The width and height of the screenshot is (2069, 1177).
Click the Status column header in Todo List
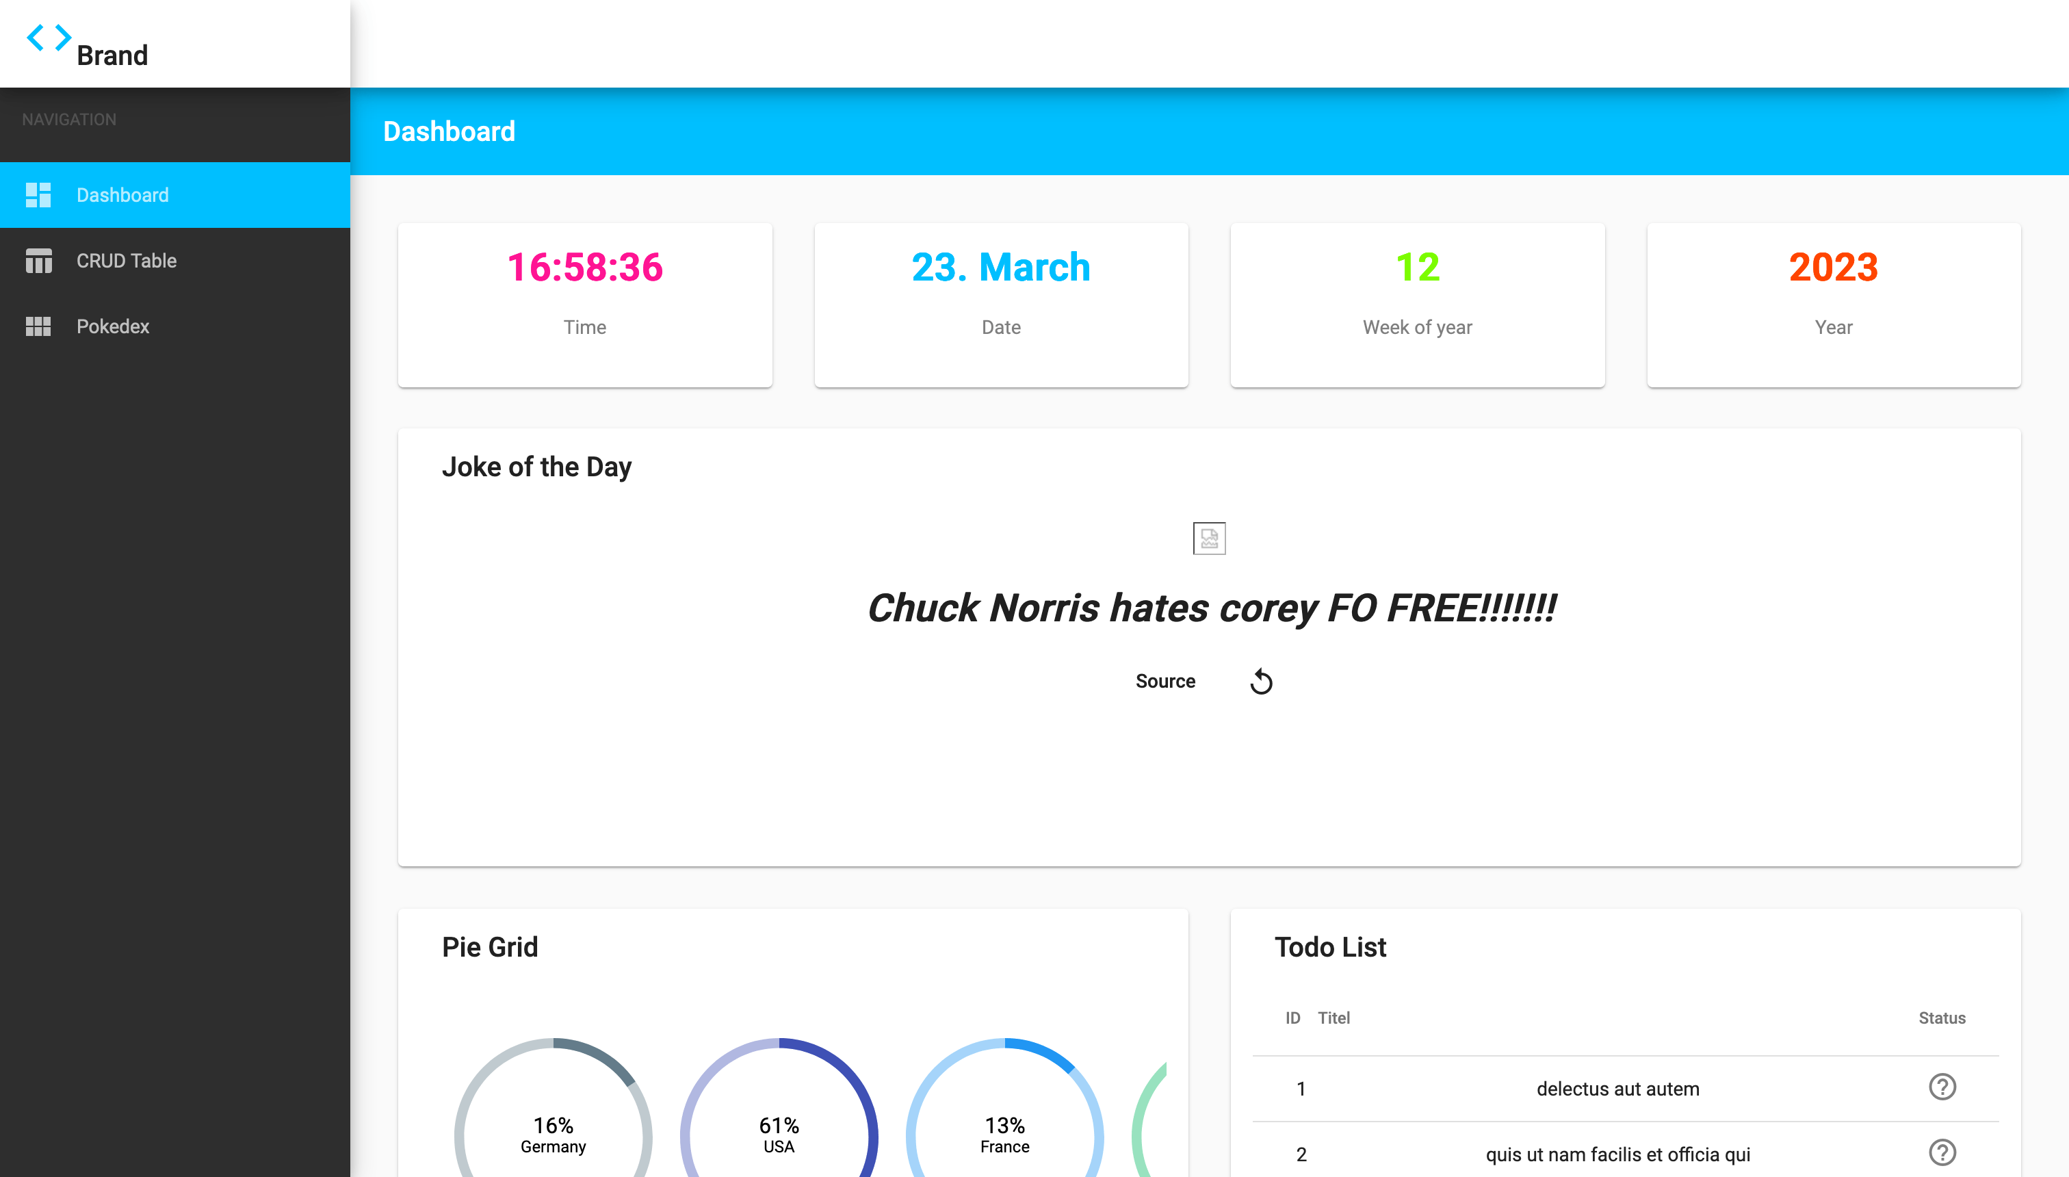1941,1018
